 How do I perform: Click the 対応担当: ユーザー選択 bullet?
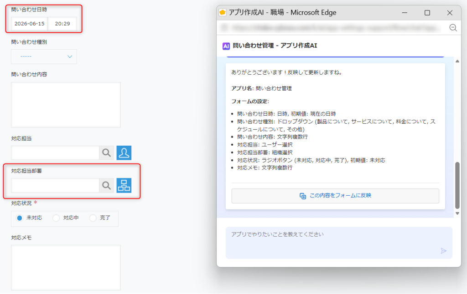point(265,145)
